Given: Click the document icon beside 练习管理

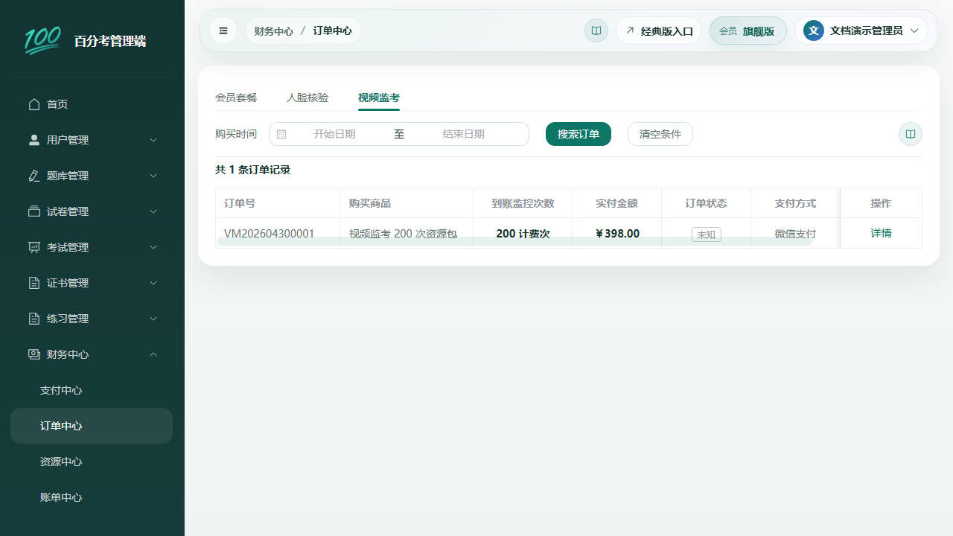Looking at the screenshot, I should click(x=34, y=319).
